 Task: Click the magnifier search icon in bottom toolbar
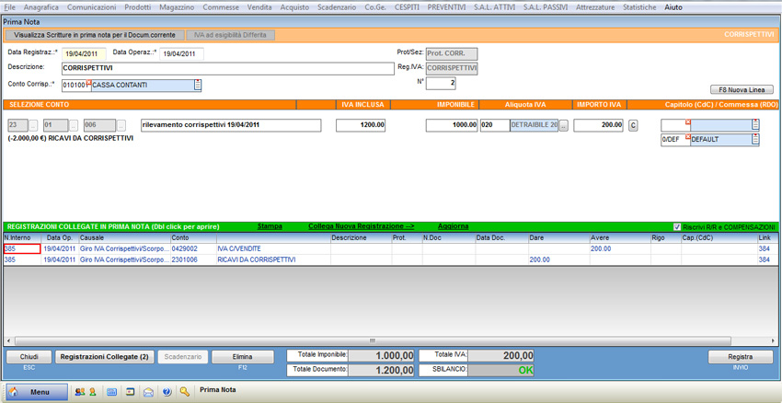[185, 392]
